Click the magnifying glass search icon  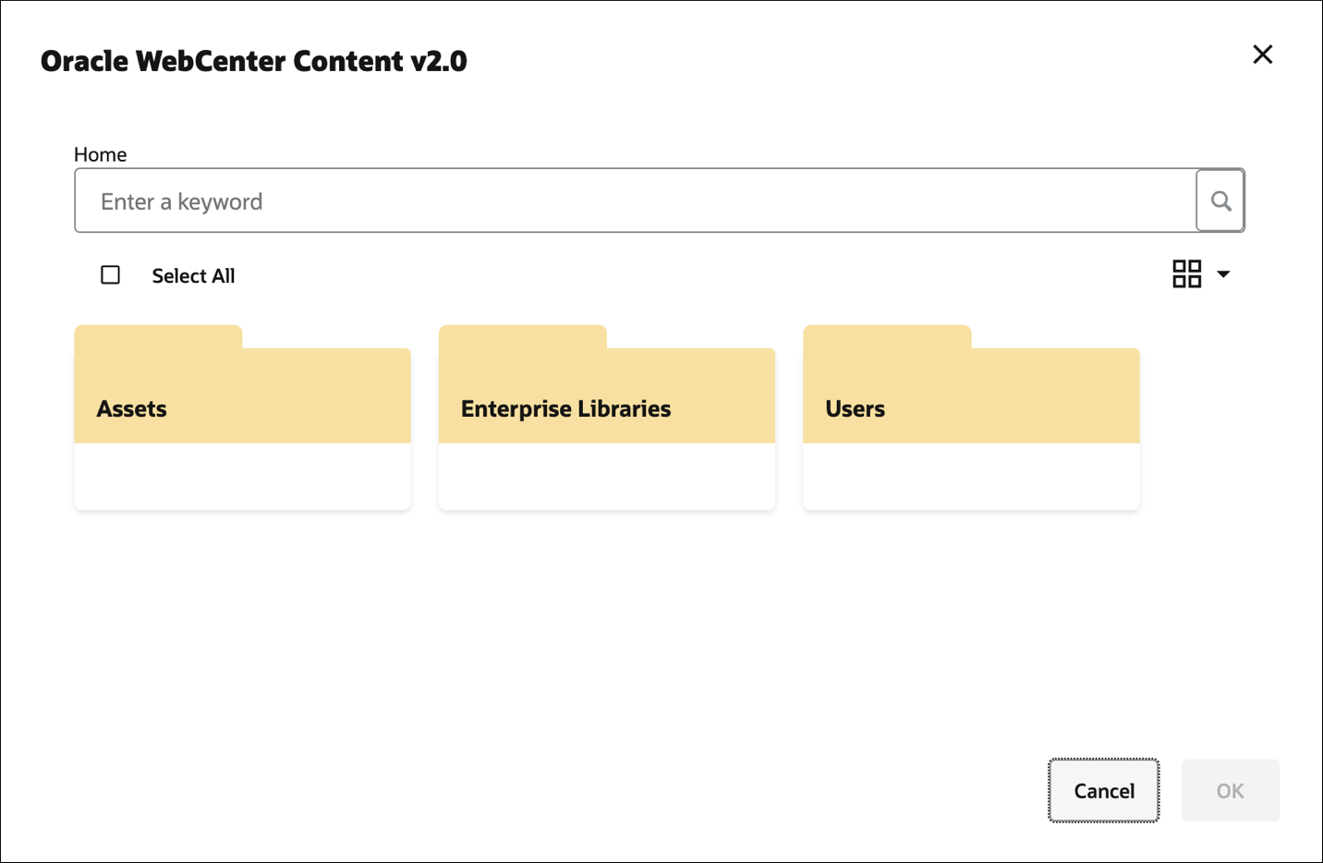coord(1220,201)
